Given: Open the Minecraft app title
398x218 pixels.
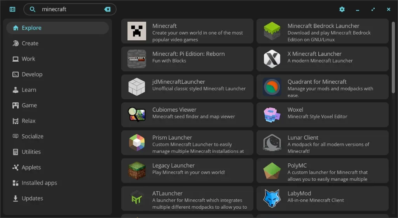Looking at the screenshot, I should click(164, 26).
